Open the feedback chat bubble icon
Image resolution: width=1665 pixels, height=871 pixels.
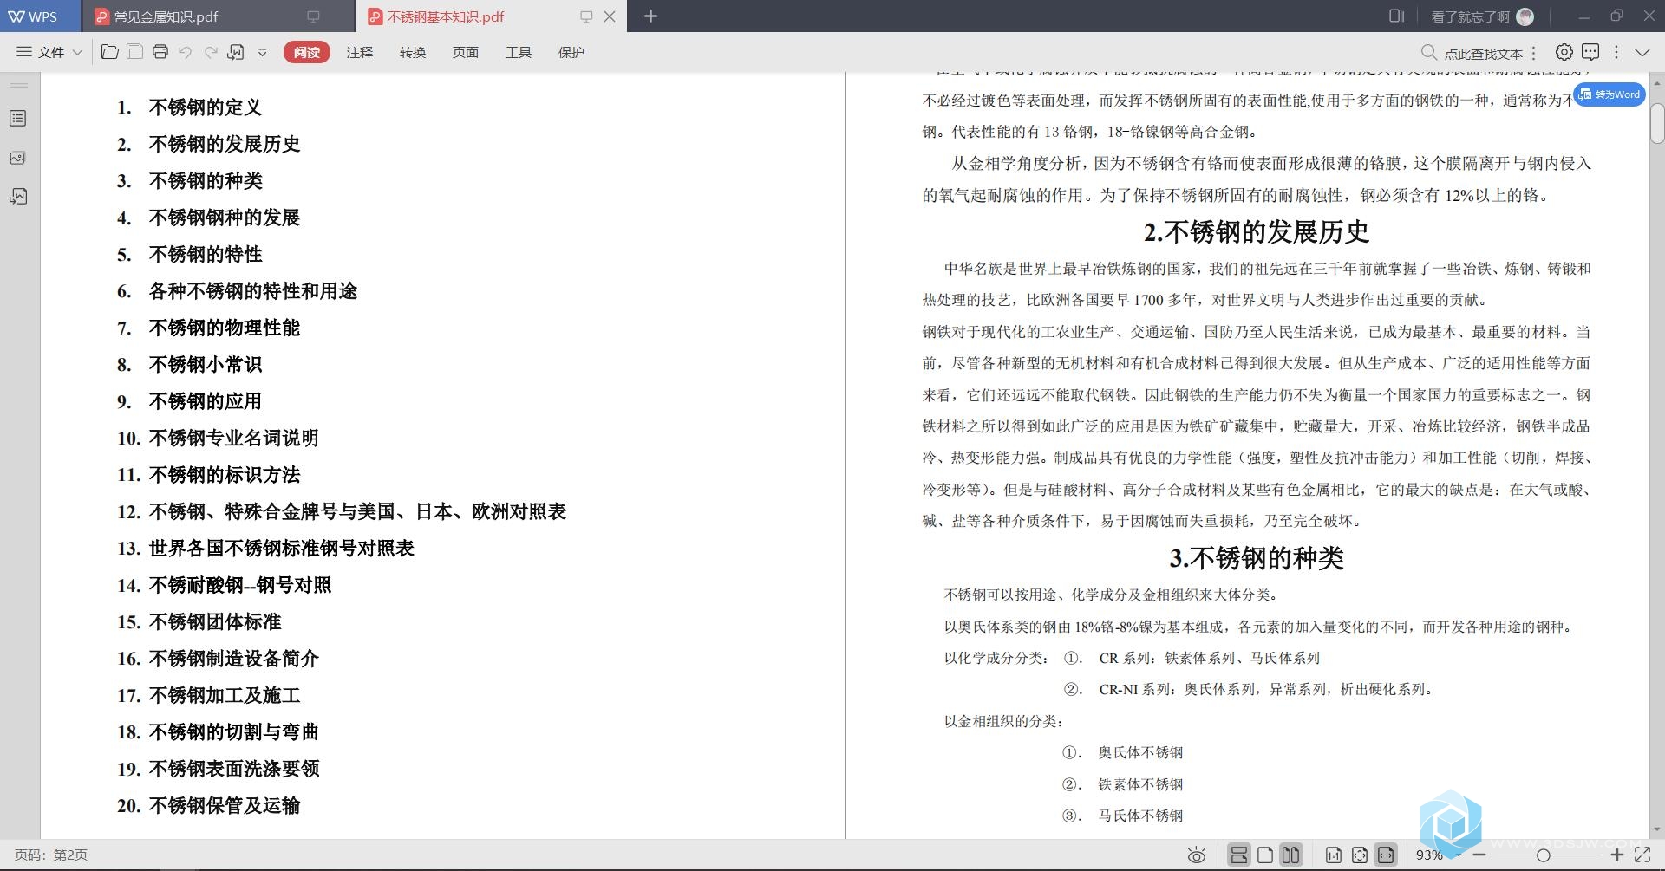[1590, 52]
